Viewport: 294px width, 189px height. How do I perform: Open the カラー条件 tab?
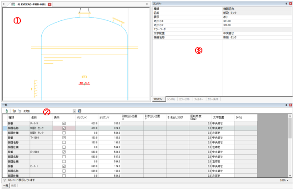tap(213, 99)
